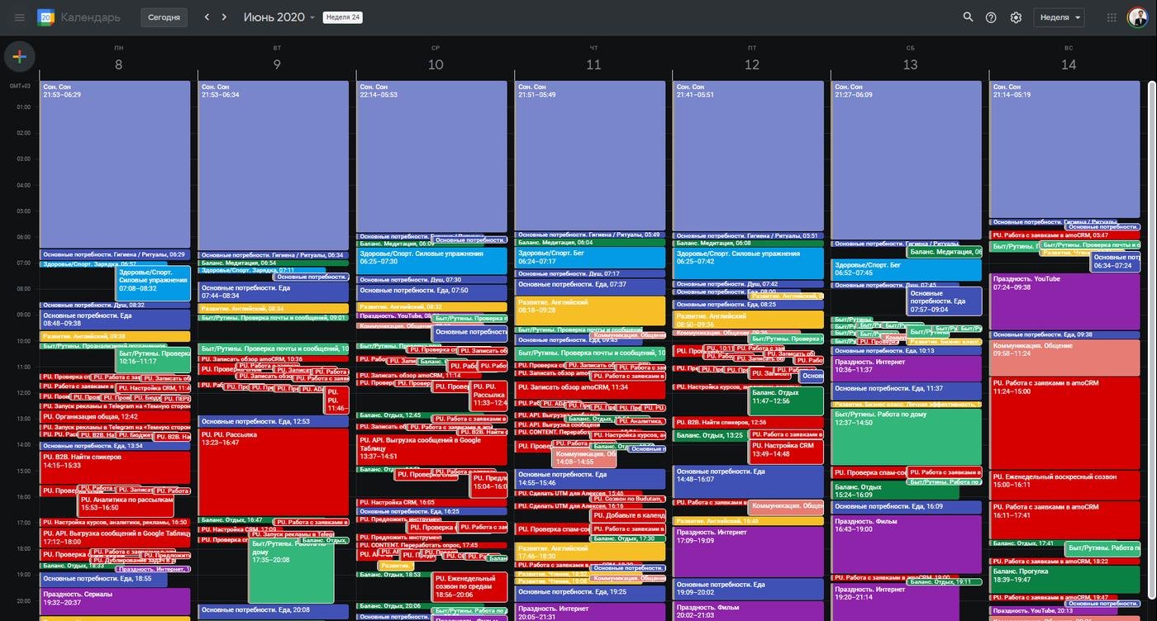Open the settings gear menu
1157x621 pixels.
tap(1016, 17)
